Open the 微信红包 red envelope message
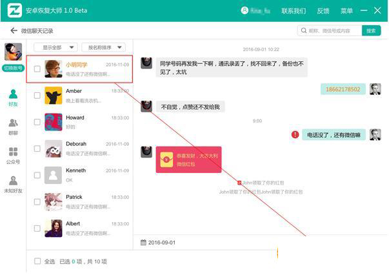 [x=188, y=159]
